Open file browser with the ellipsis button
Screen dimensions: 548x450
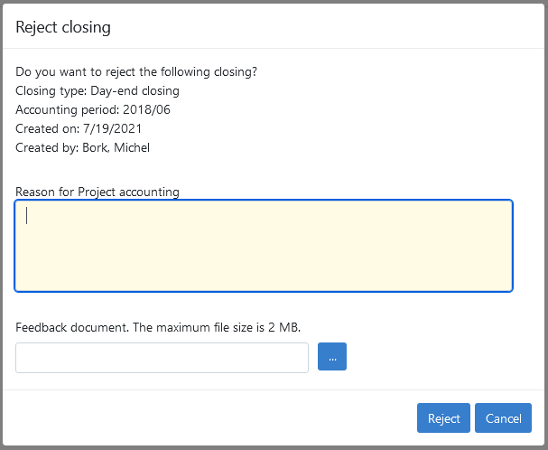[332, 357]
